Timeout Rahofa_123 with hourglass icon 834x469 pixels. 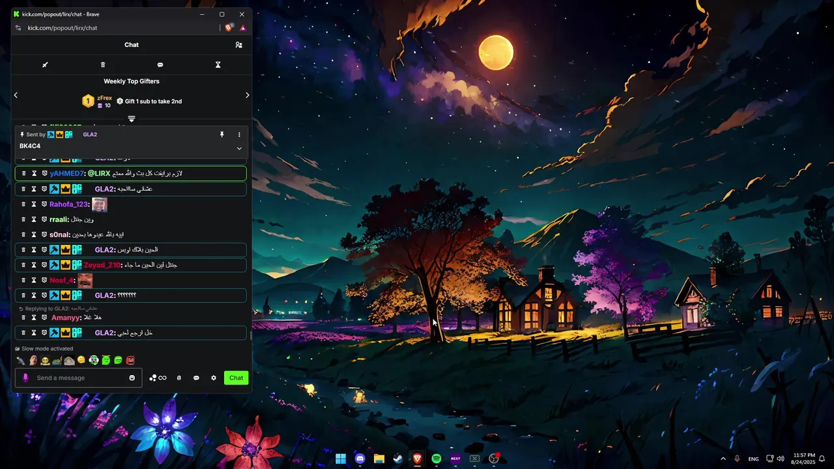pyautogui.click(x=34, y=204)
